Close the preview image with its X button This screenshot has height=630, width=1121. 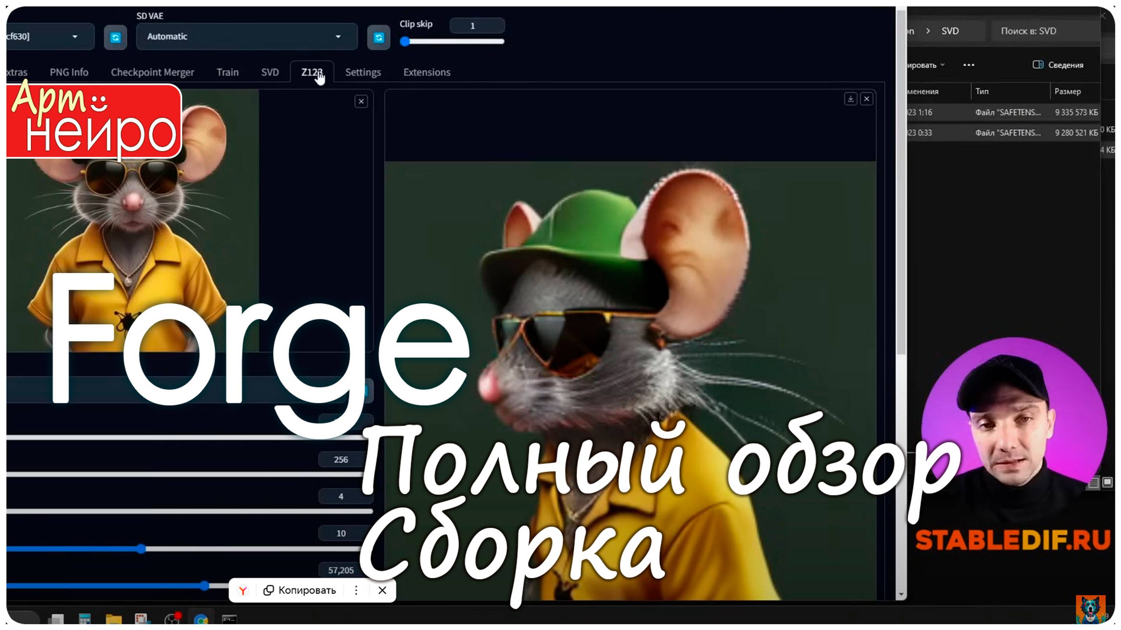360,101
